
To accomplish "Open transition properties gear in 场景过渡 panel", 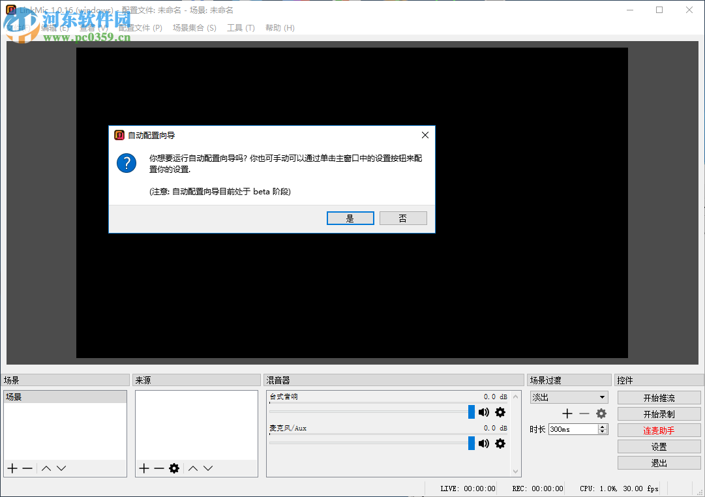I will click(601, 413).
